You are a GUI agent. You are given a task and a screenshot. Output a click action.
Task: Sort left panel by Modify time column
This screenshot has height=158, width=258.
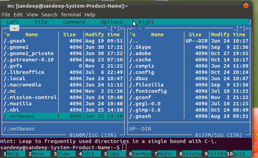tap(102, 35)
